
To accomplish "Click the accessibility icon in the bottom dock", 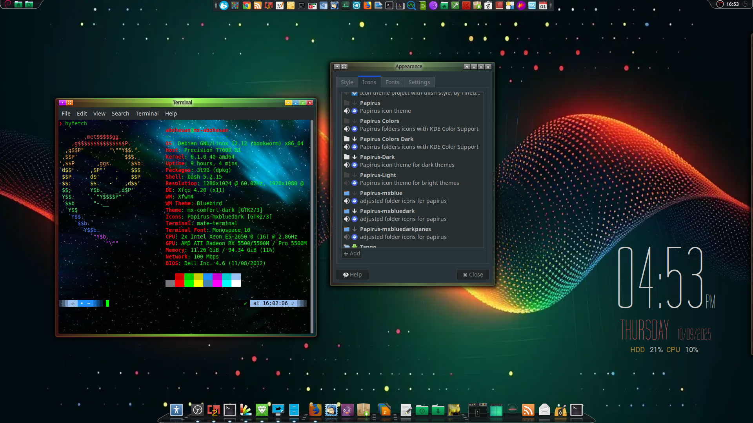I will click(176, 410).
